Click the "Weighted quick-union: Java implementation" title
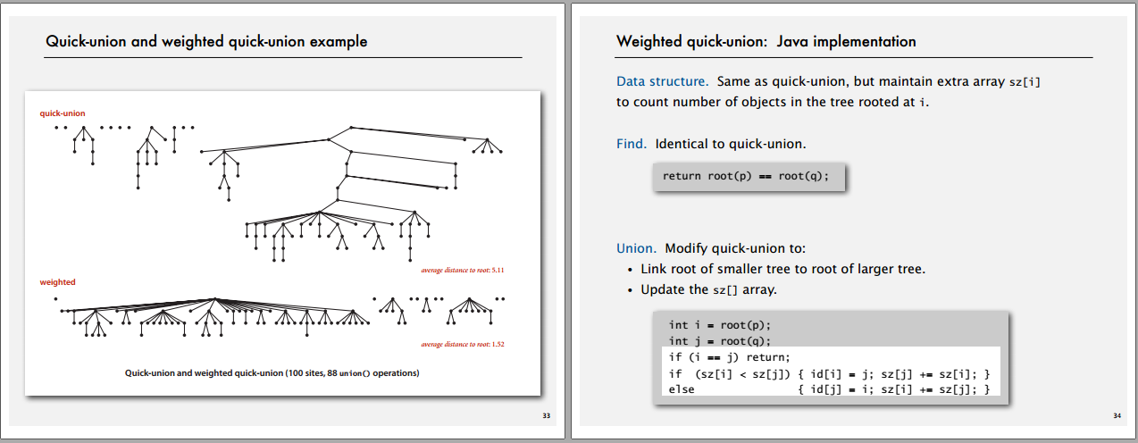Image resolution: width=1138 pixels, height=443 pixels. click(766, 41)
